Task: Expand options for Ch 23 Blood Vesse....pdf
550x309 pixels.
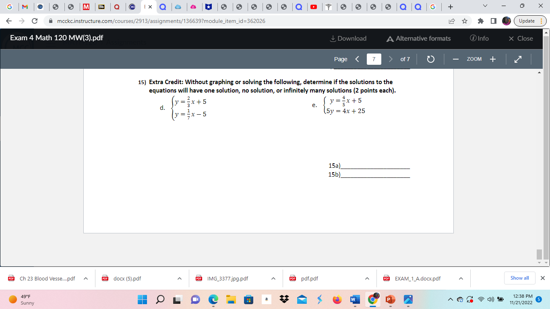Action: (86, 278)
